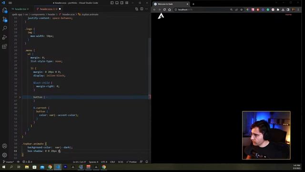Open changes compare icon in editor toolbar
Image resolution: width=305 pixels, height=172 pixels.
(137, 9)
